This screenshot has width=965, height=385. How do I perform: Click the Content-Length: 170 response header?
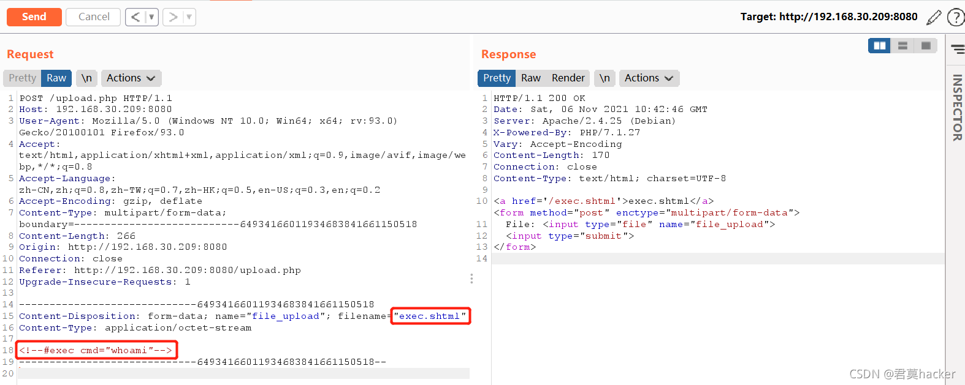(x=551, y=155)
